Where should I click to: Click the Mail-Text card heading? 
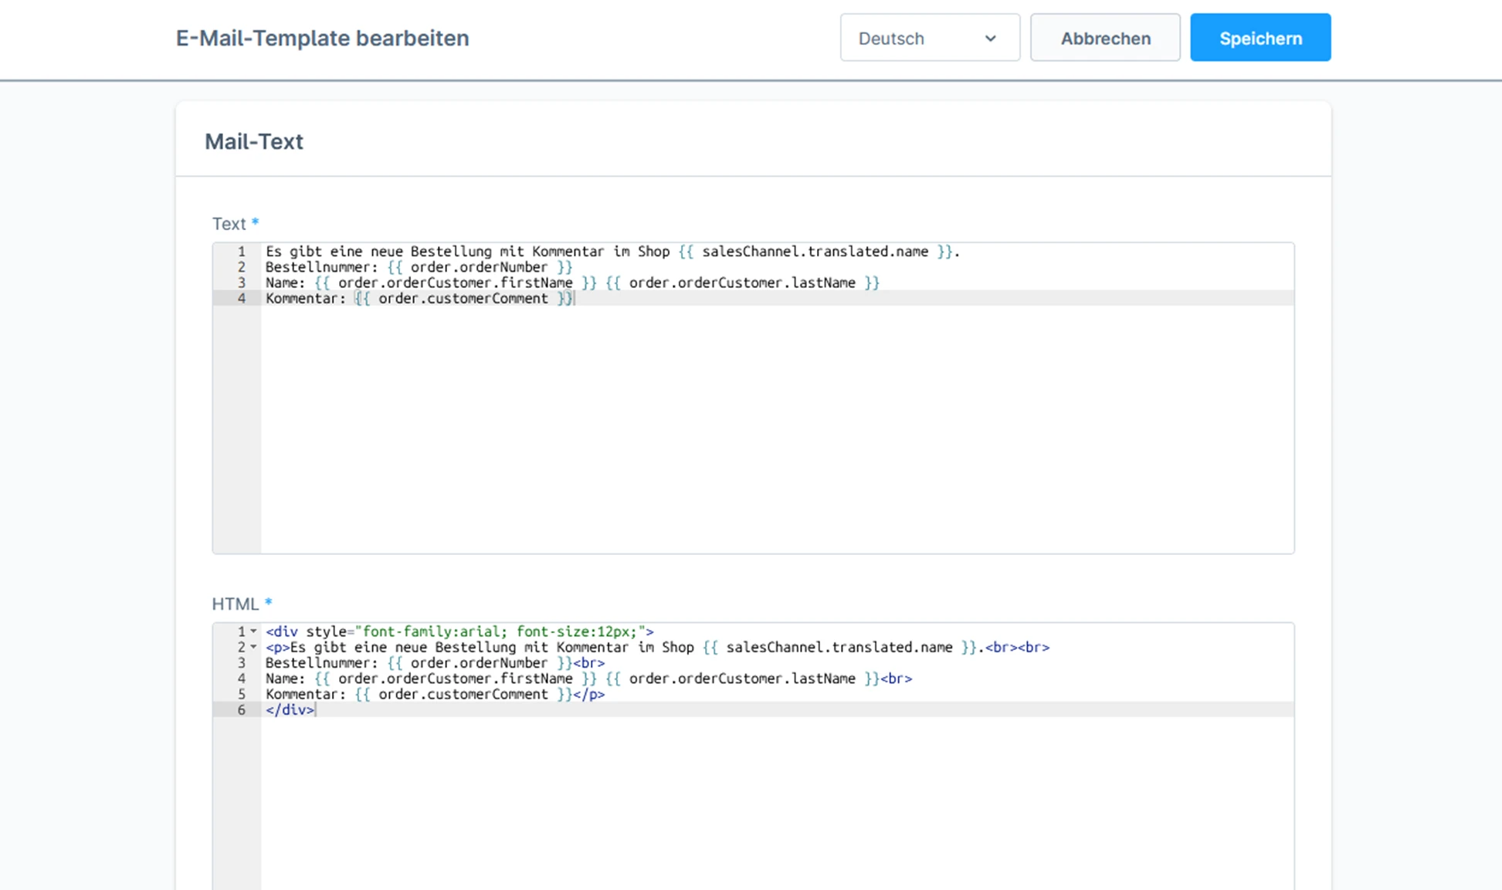(254, 141)
